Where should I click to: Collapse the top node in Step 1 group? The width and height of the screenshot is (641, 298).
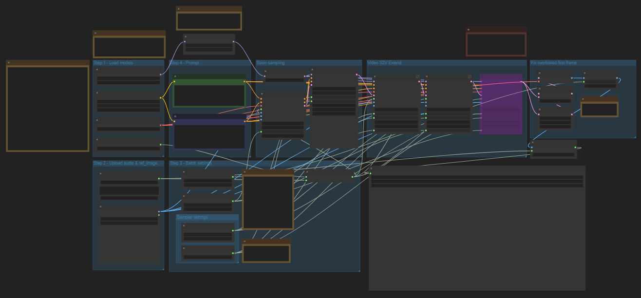(x=98, y=70)
